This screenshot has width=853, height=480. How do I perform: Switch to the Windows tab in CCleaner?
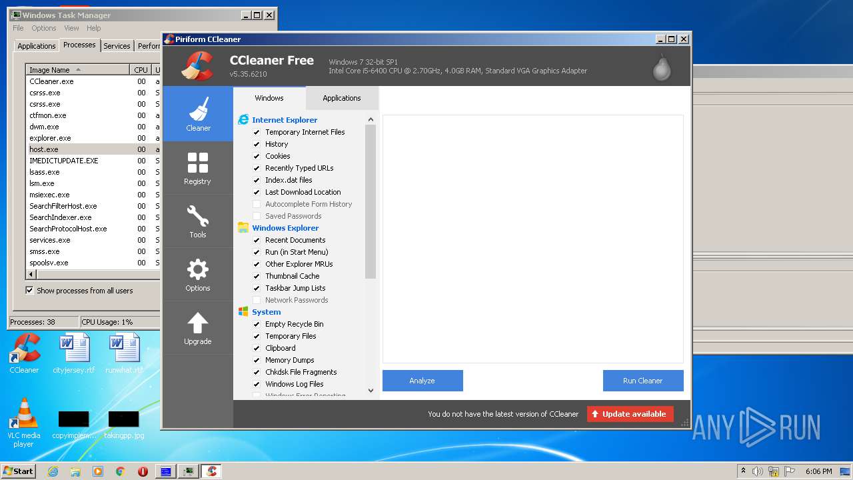[x=269, y=98]
